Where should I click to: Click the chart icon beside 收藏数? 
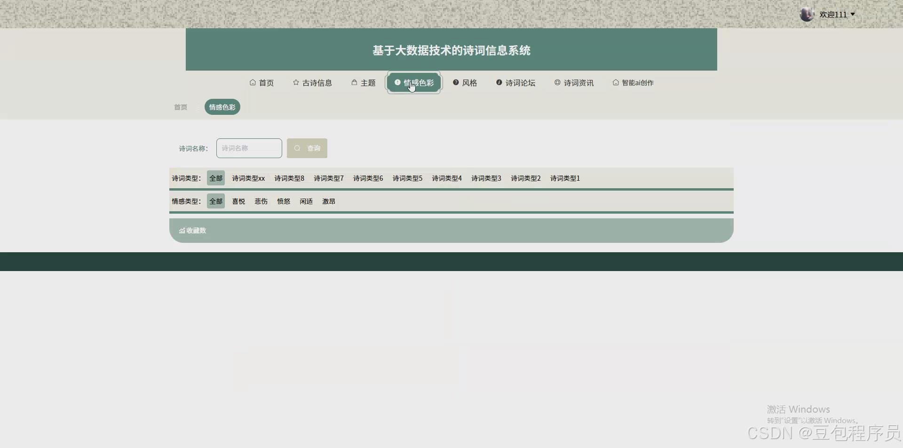pos(182,230)
